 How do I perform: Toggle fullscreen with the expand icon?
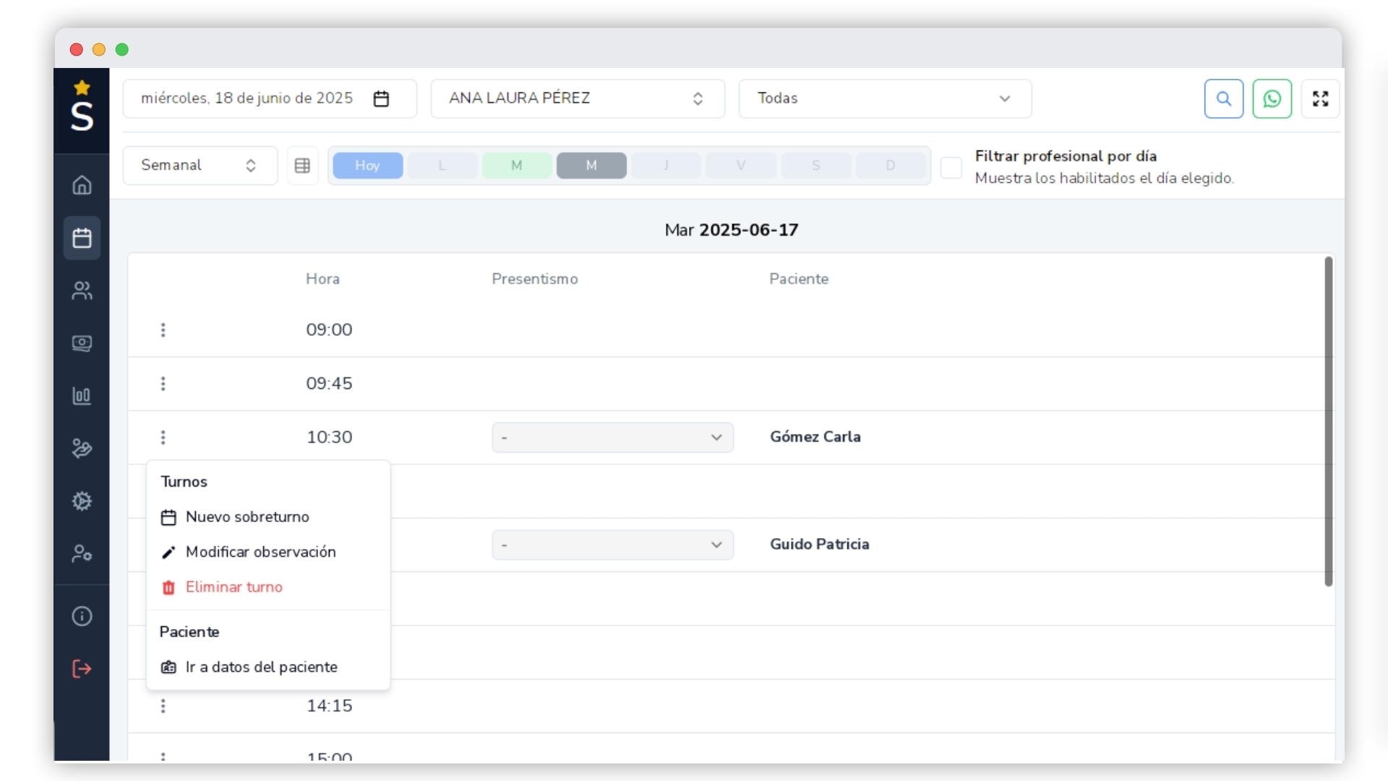point(1320,98)
